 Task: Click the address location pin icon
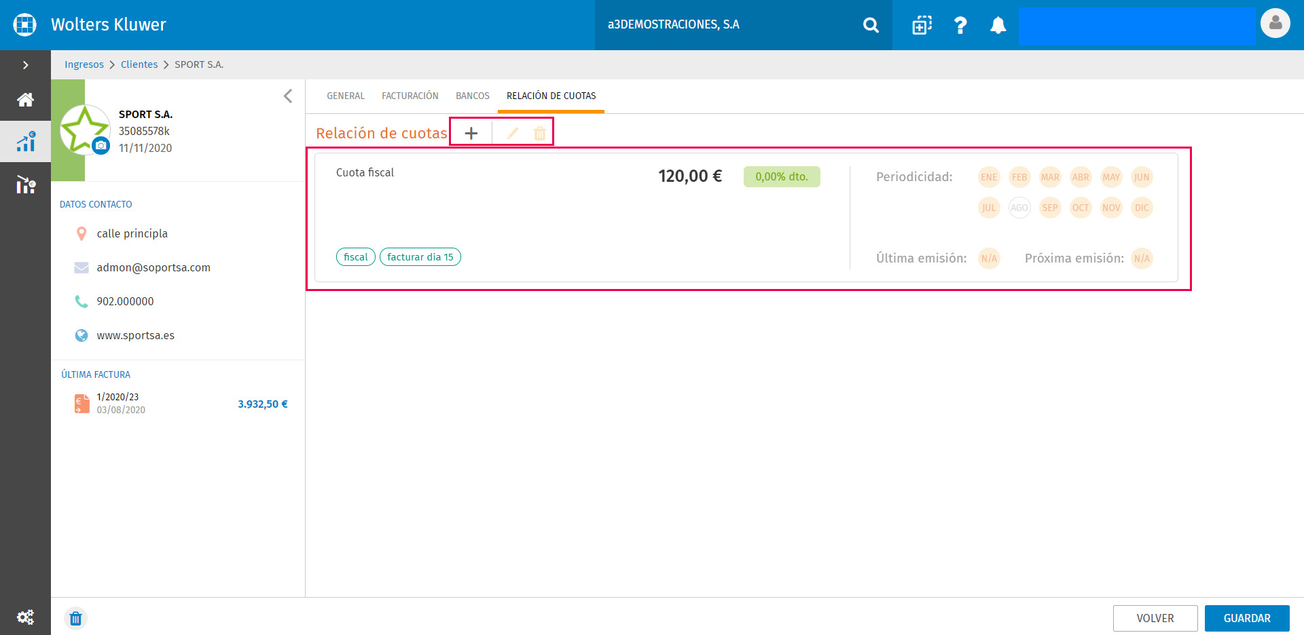[x=81, y=233]
